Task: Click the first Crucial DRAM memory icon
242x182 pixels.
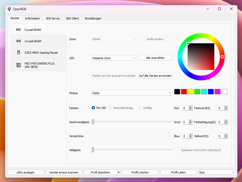Action: [x=18, y=30]
